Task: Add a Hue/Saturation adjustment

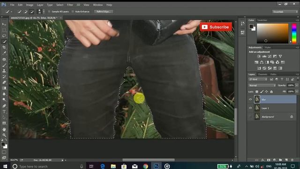Action: (x=256, y=62)
